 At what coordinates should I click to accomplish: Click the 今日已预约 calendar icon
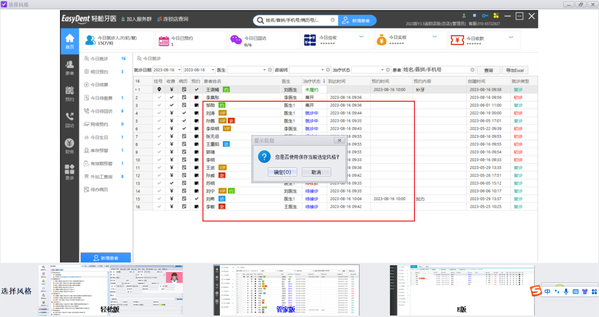pyautogui.click(x=164, y=41)
